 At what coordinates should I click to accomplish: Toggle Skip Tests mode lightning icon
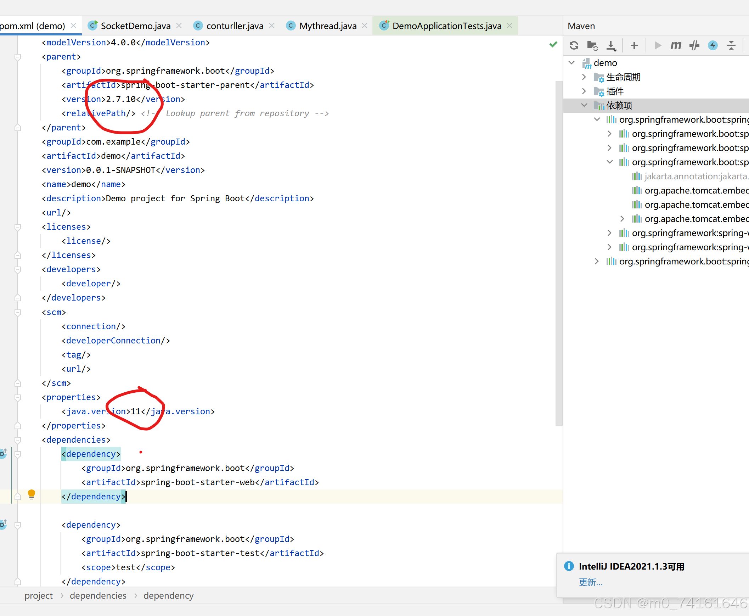click(713, 45)
